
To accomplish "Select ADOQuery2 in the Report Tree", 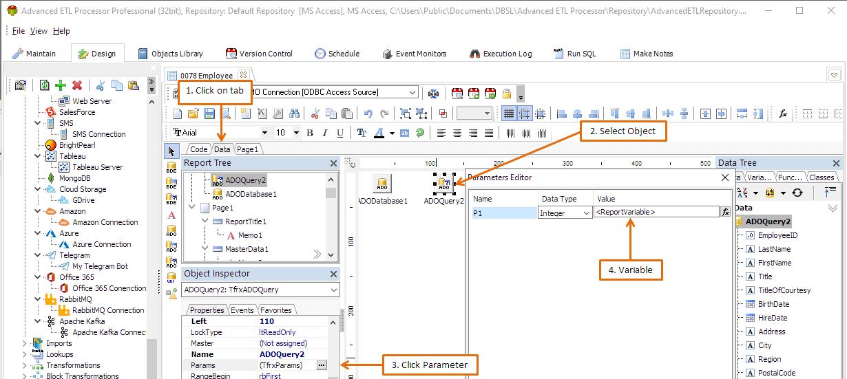I will click(246, 180).
